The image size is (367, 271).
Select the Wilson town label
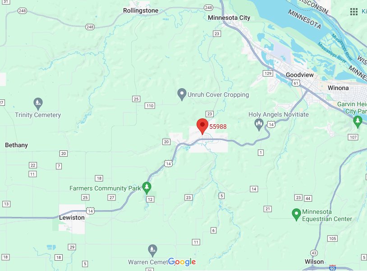coord(314,262)
